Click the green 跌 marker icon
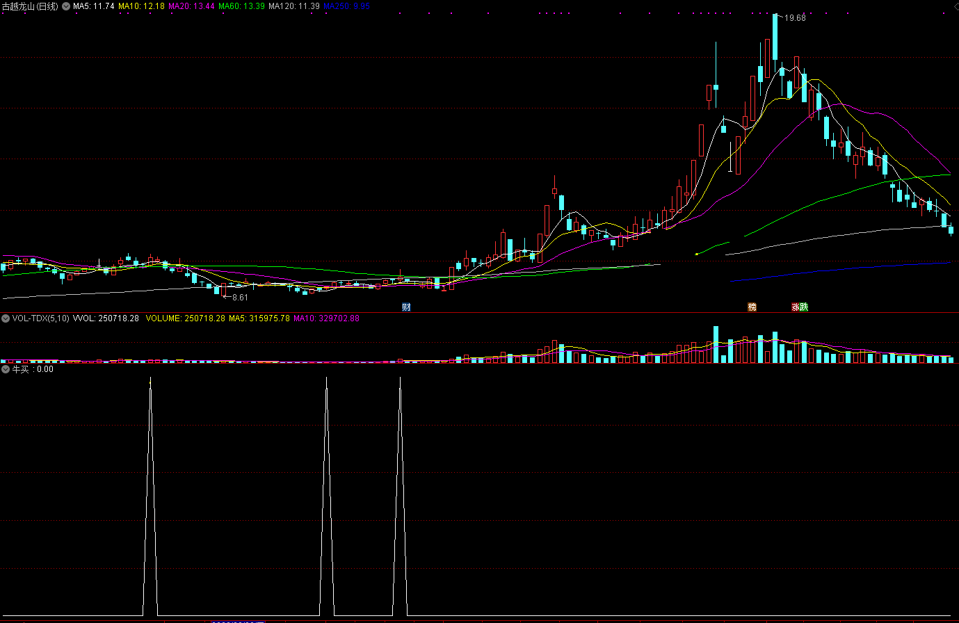The image size is (959, 623). click(804, 307)
